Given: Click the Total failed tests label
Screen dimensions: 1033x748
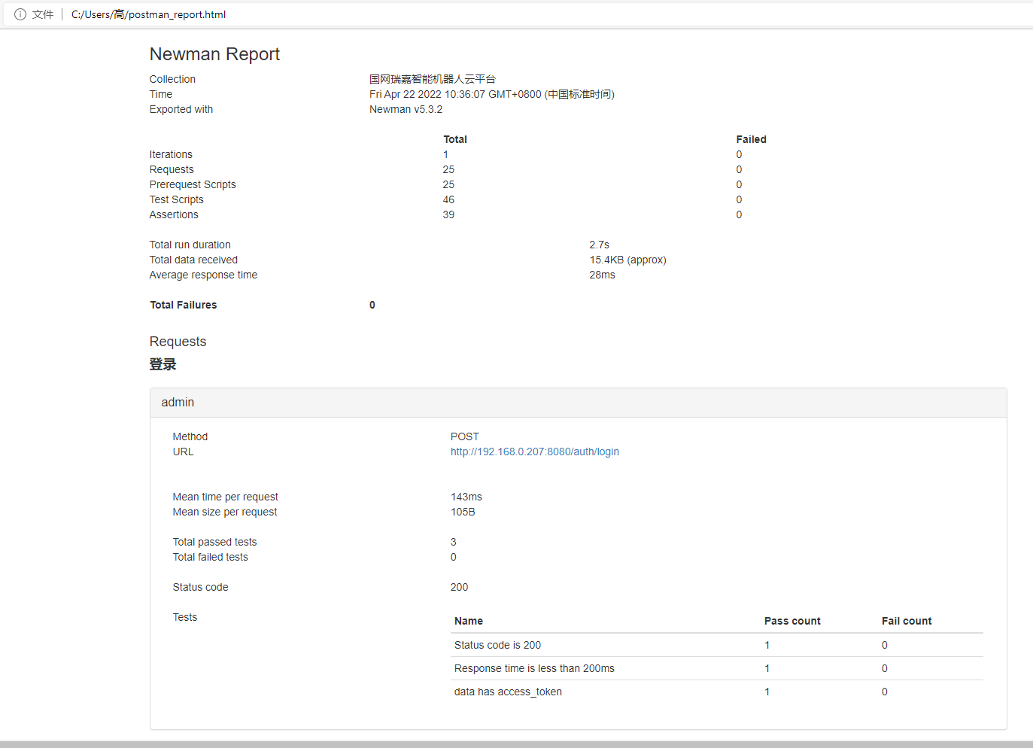Looking at the screenshot, I should pyautogui.click(x=210, y=557).
